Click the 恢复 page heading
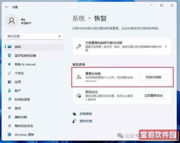The image size is (180, 143). pyautogui.click(x=101, y=18)
